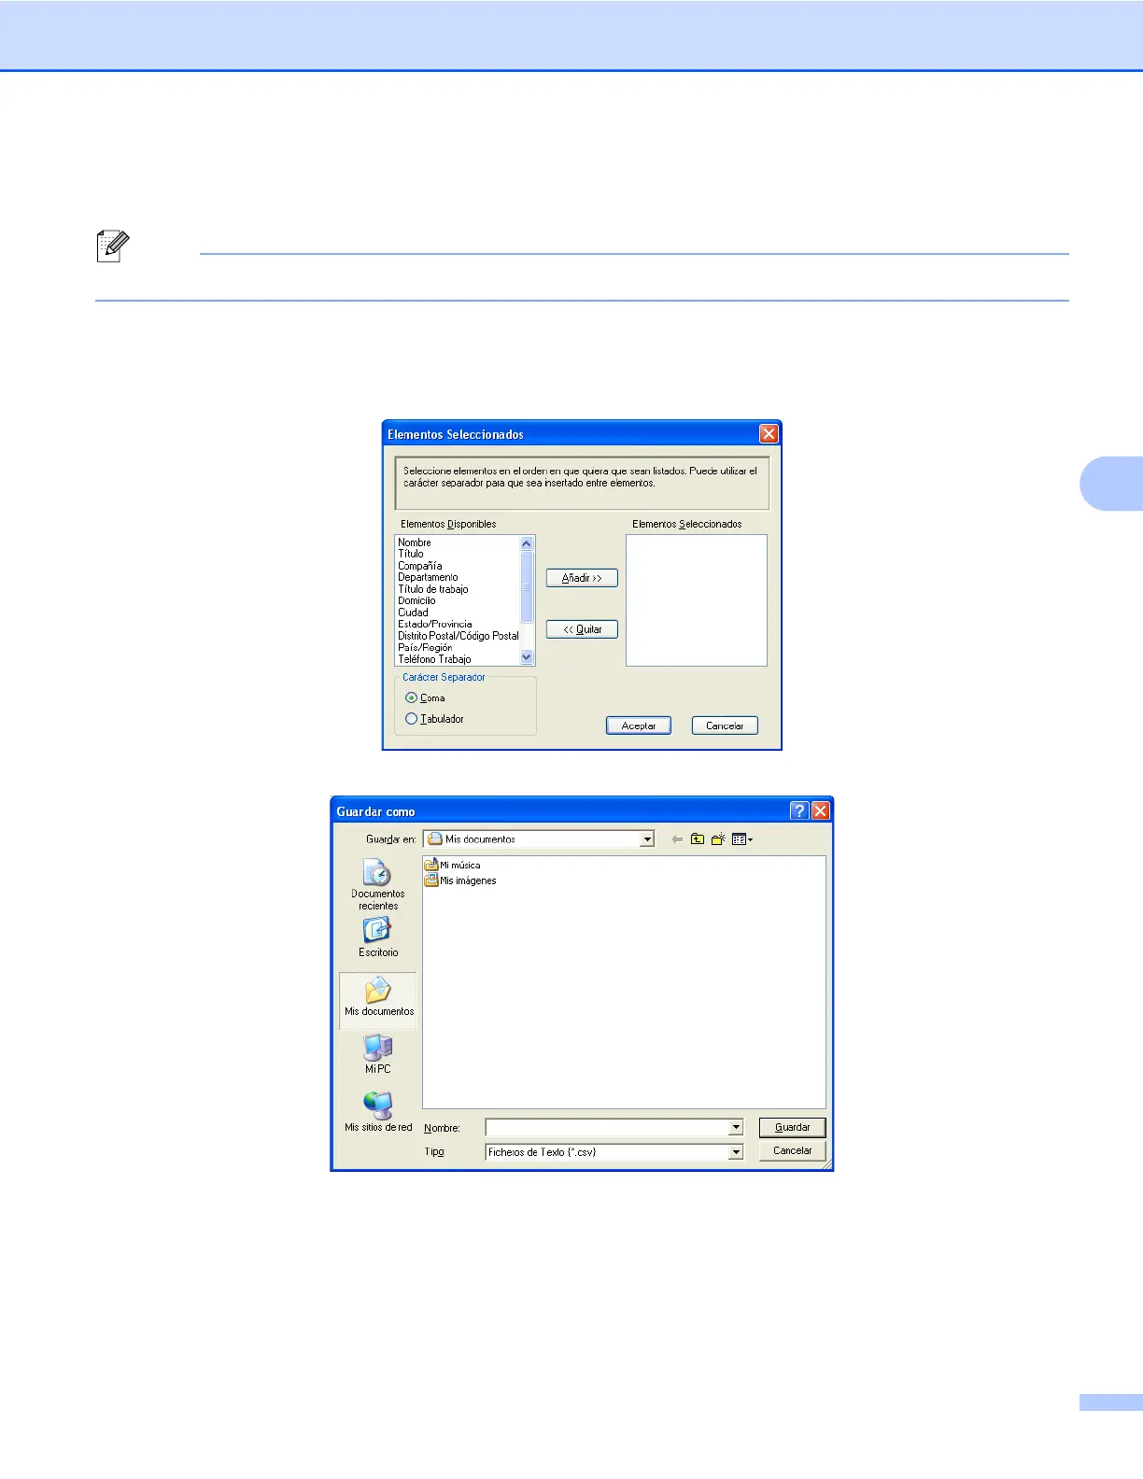Click scrollbar thumb in Elementos Disponibles list
This screenshot has width=1143, height=1479.
(527, 586)
